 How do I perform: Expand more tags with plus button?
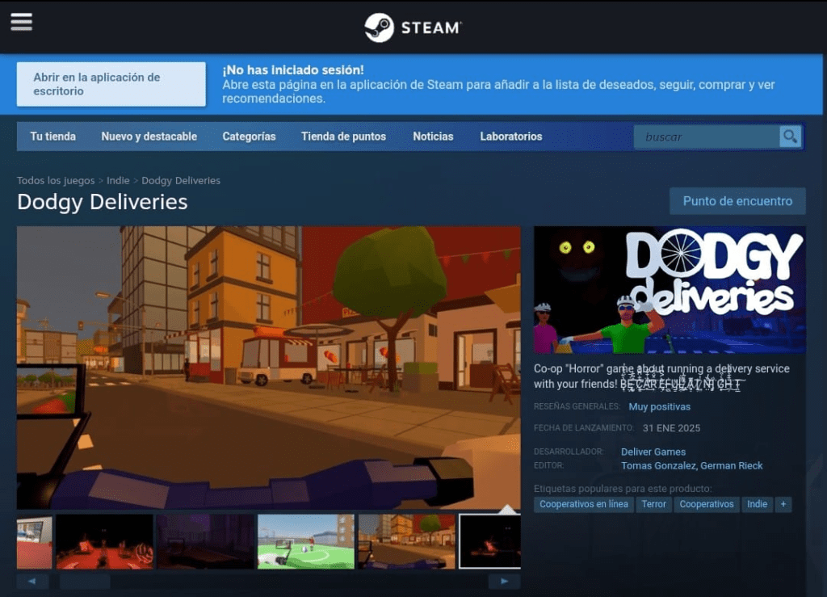782,504
